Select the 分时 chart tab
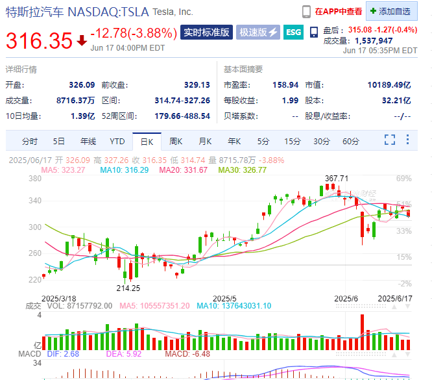Viewport: 432px width, 380px height. [x=29, y=142]
